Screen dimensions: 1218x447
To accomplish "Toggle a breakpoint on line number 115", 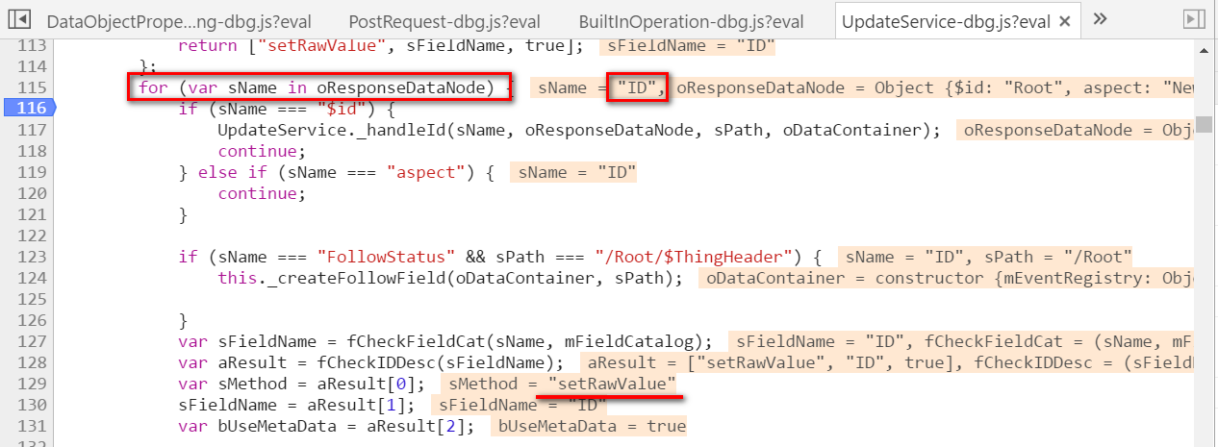I will point(32,87).
